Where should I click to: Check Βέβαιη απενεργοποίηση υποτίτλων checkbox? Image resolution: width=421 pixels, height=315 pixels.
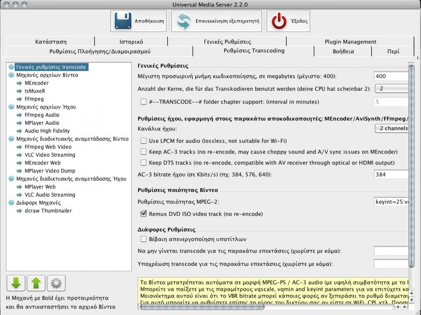144,239
